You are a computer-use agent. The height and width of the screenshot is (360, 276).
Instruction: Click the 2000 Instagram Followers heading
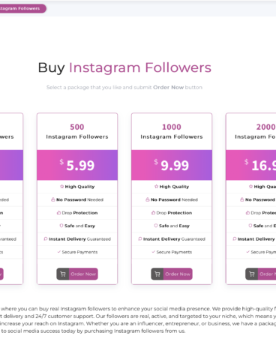256,131
